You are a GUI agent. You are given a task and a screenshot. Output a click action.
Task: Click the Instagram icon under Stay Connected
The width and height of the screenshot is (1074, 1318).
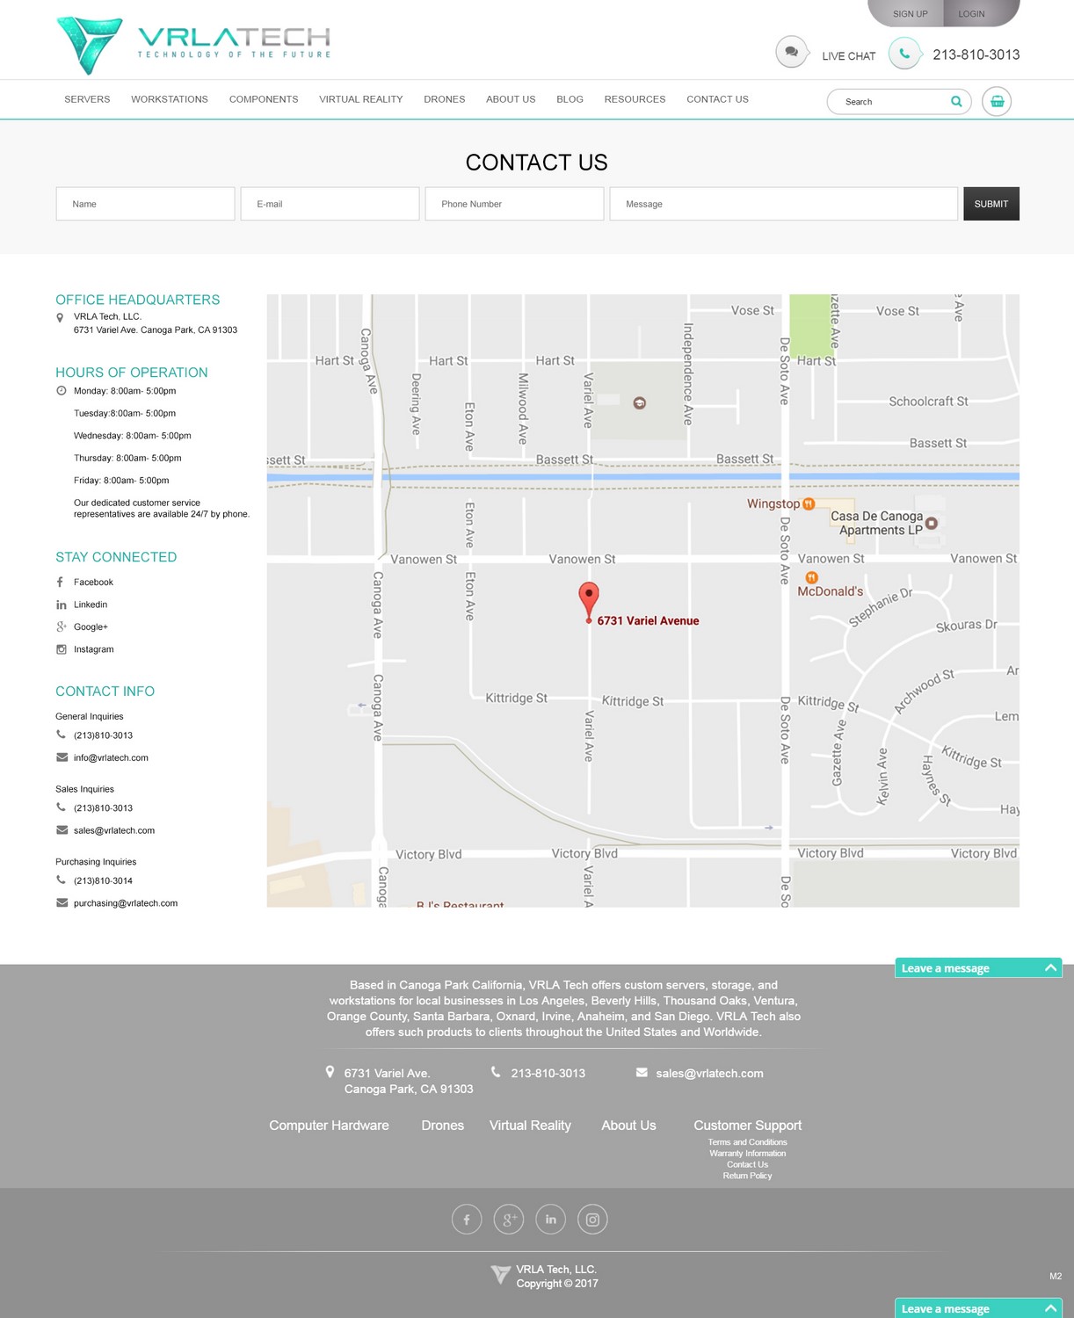pos(61,649)
